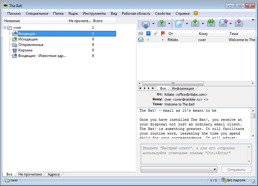Click the attachment paperclip column header
258x186 pixels.
click(x=155, y=34)
